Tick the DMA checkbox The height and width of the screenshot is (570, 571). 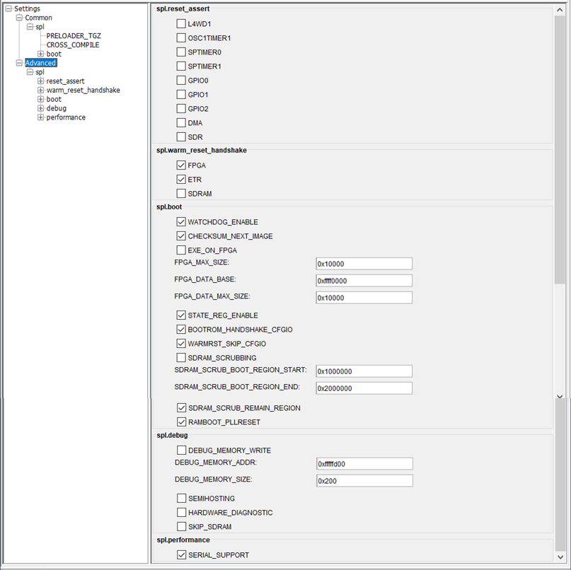182,123
